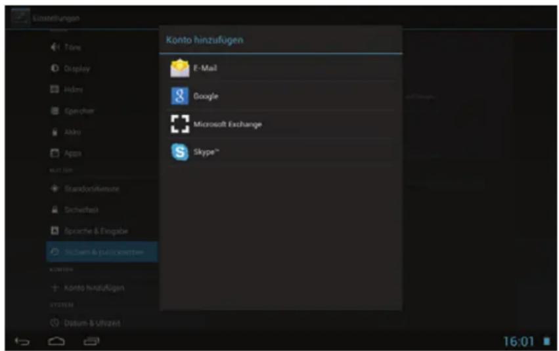Choose Google account in dialog
The image size is (559, 351).
click(x=281, y=96)
